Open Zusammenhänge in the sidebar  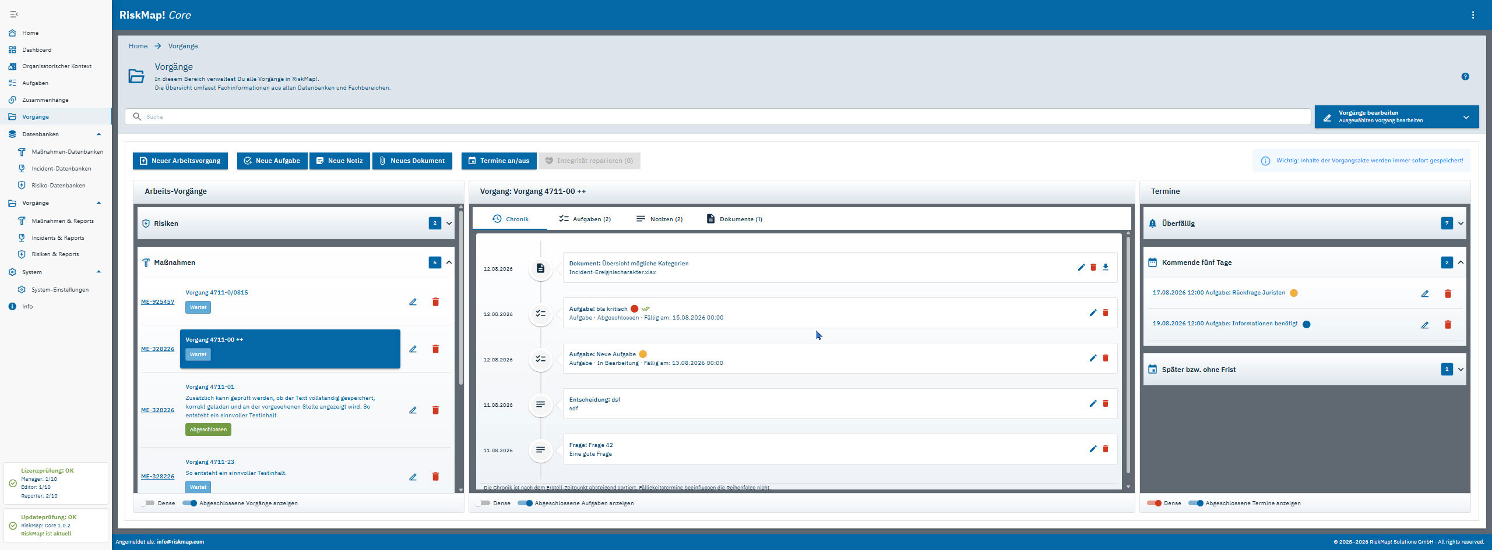click(x=45, y=100)
